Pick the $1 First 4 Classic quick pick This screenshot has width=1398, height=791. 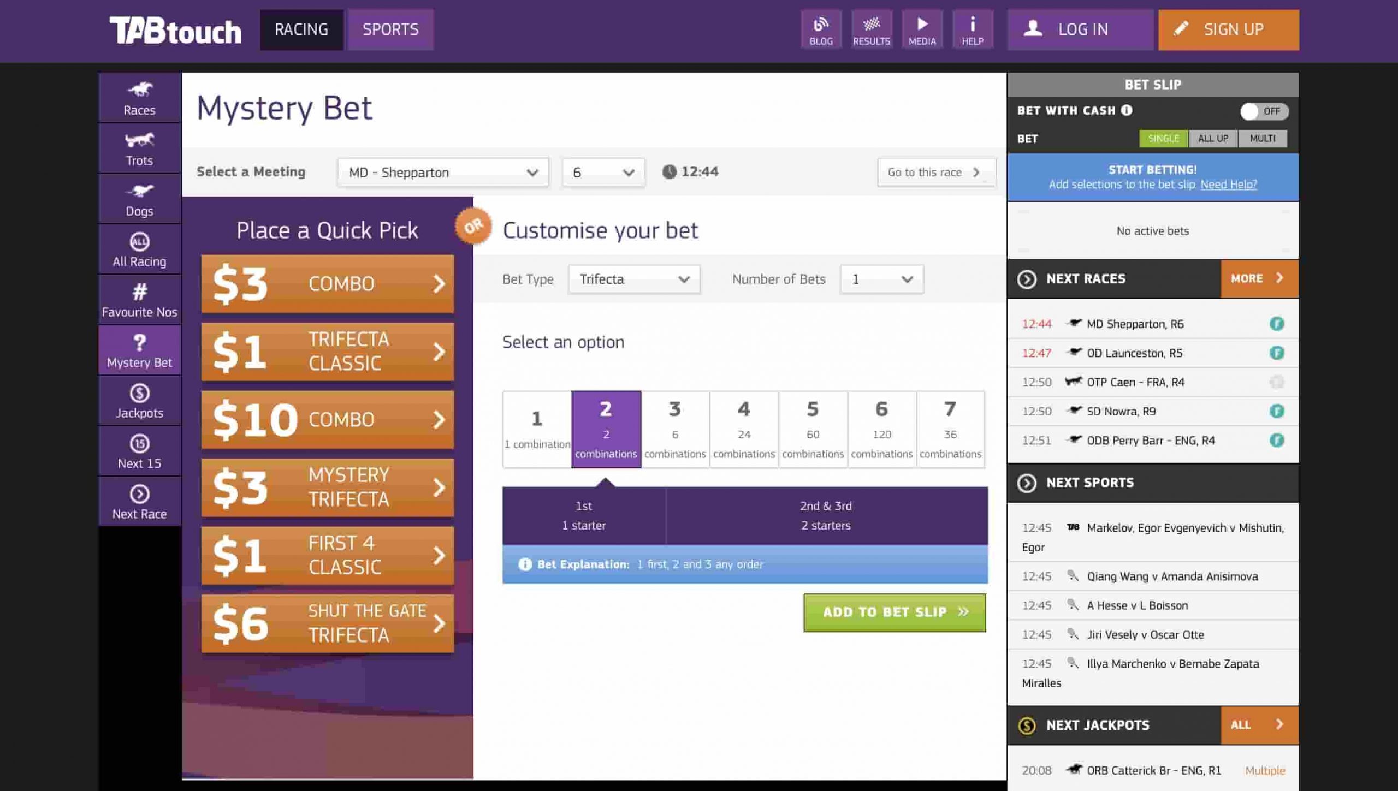click(327, 556)
